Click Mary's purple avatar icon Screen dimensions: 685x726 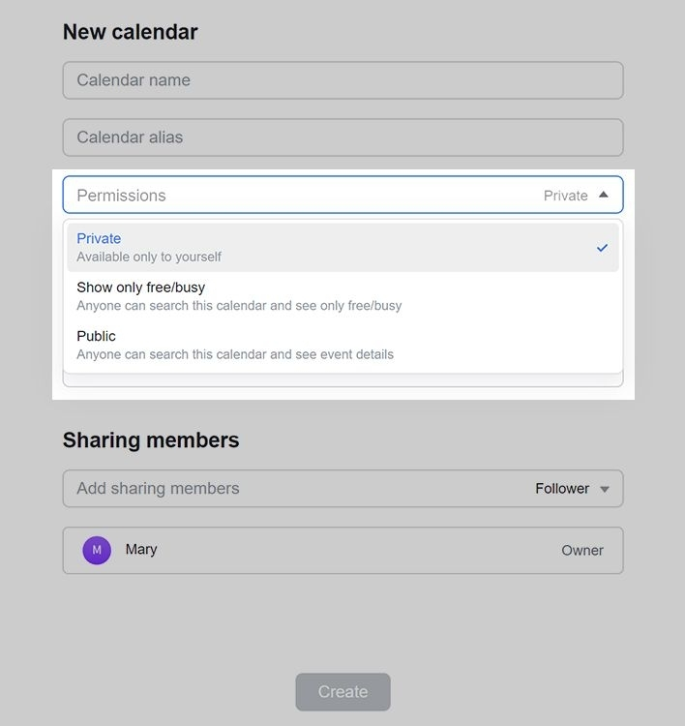coord(97,550)
